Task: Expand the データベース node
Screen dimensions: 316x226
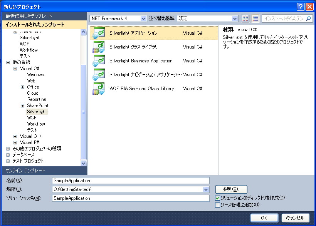Action: tap(8, 155)
